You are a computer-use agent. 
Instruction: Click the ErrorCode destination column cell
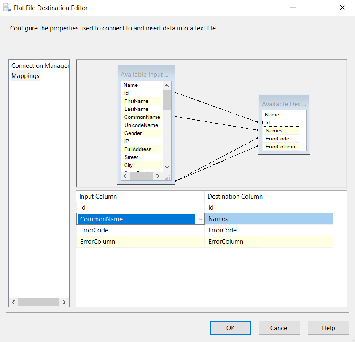269,230
